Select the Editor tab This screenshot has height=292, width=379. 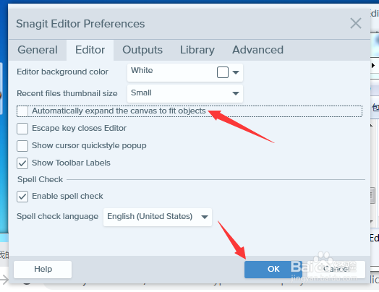(90, 50)
